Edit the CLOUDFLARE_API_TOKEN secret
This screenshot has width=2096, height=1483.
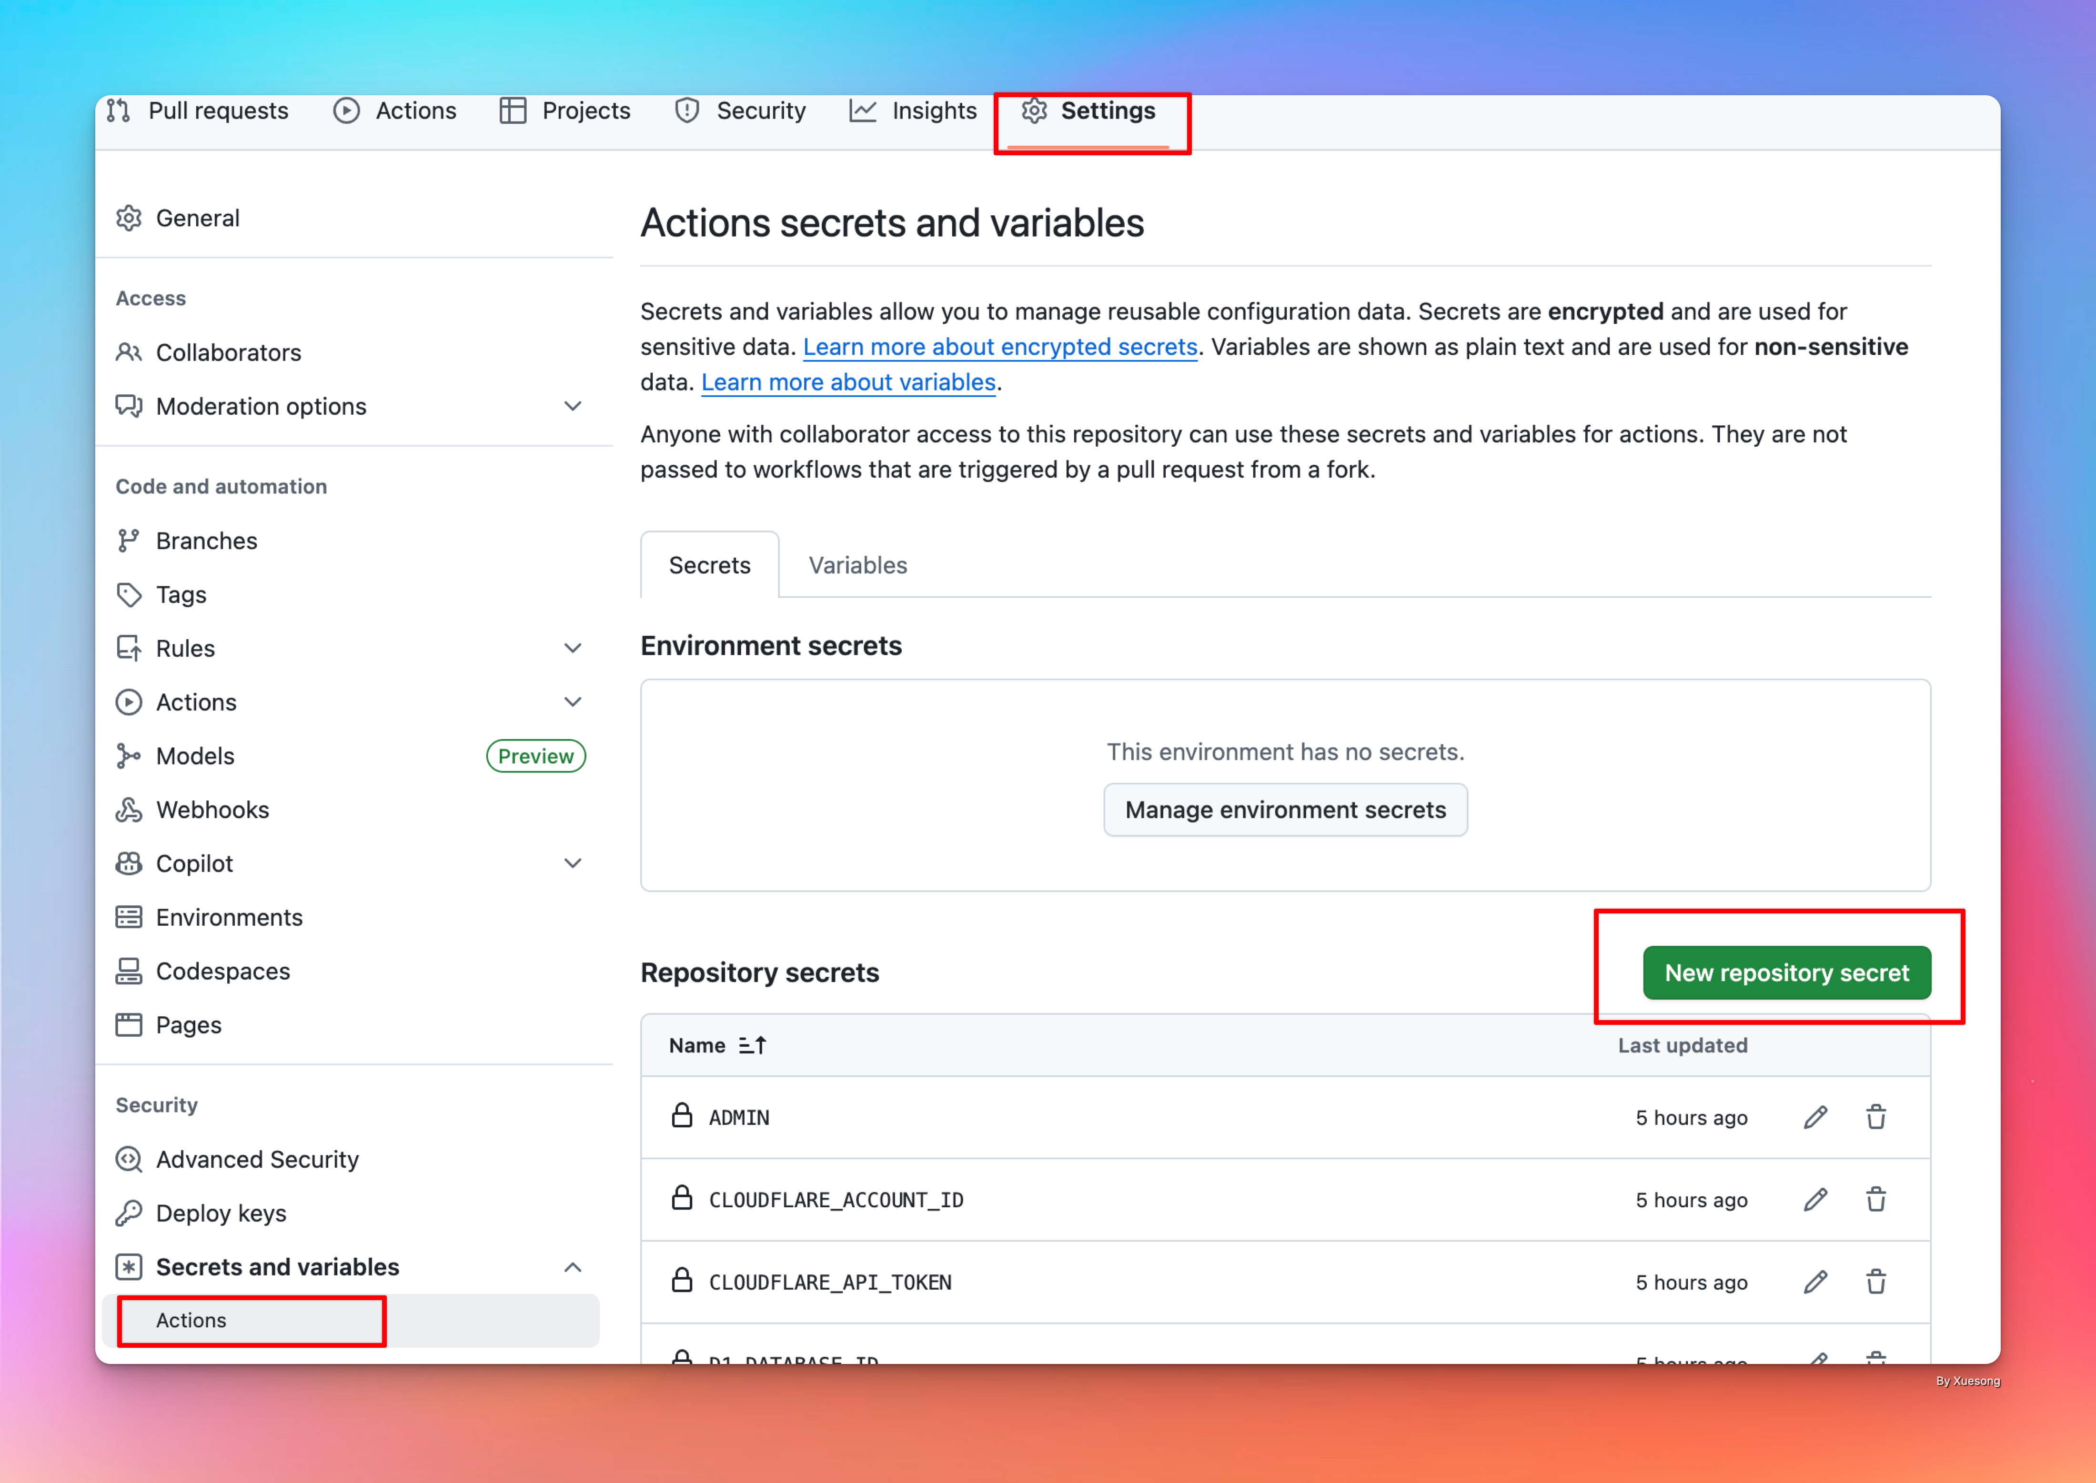click(x=1815, y=1282)
